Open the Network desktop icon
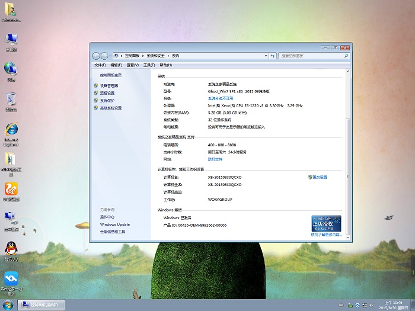The height and width of the screenshot is (311, 415). [11, 72]
